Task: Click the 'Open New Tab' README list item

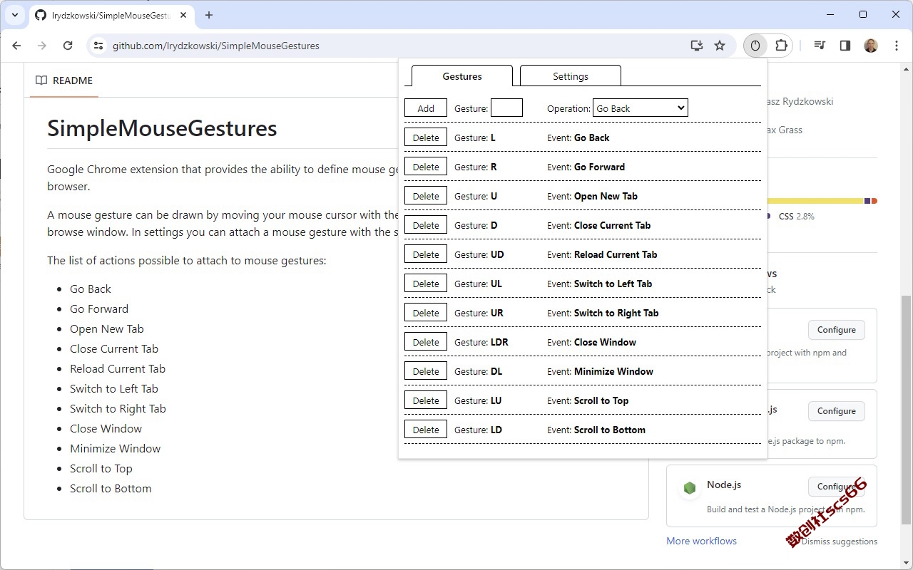Action: click(x=107, y=328)
